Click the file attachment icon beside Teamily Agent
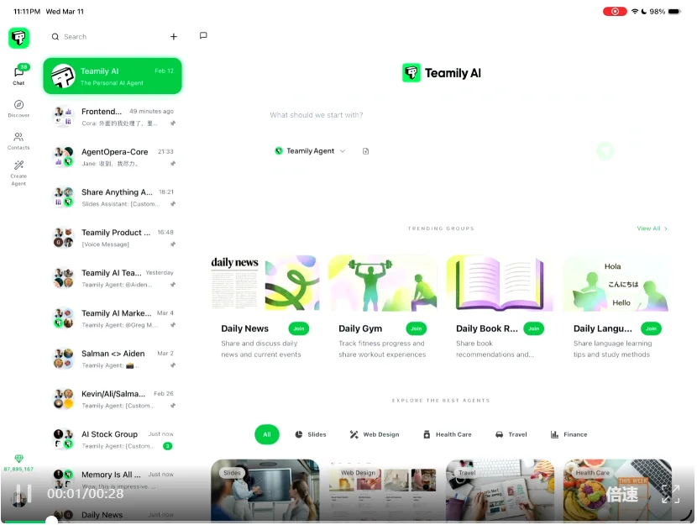 point(366,151)
